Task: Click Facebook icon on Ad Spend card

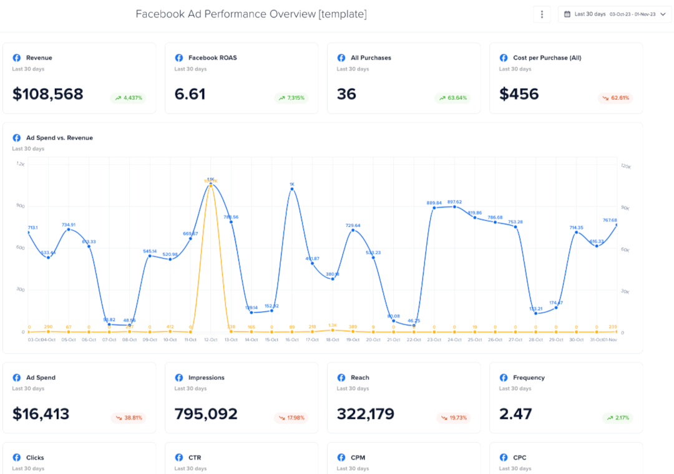Action: point(17,377)
